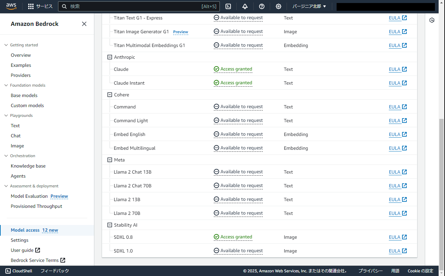
Task: Open Examples in the side navigation
Action: (21, 65)
